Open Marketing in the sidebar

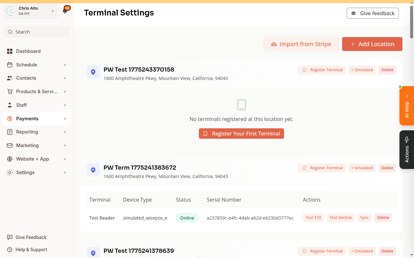pos(37,145)
